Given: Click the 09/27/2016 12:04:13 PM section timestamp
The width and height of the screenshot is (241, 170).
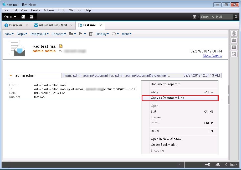Looking at the screenshot, I should click(202, 76).
